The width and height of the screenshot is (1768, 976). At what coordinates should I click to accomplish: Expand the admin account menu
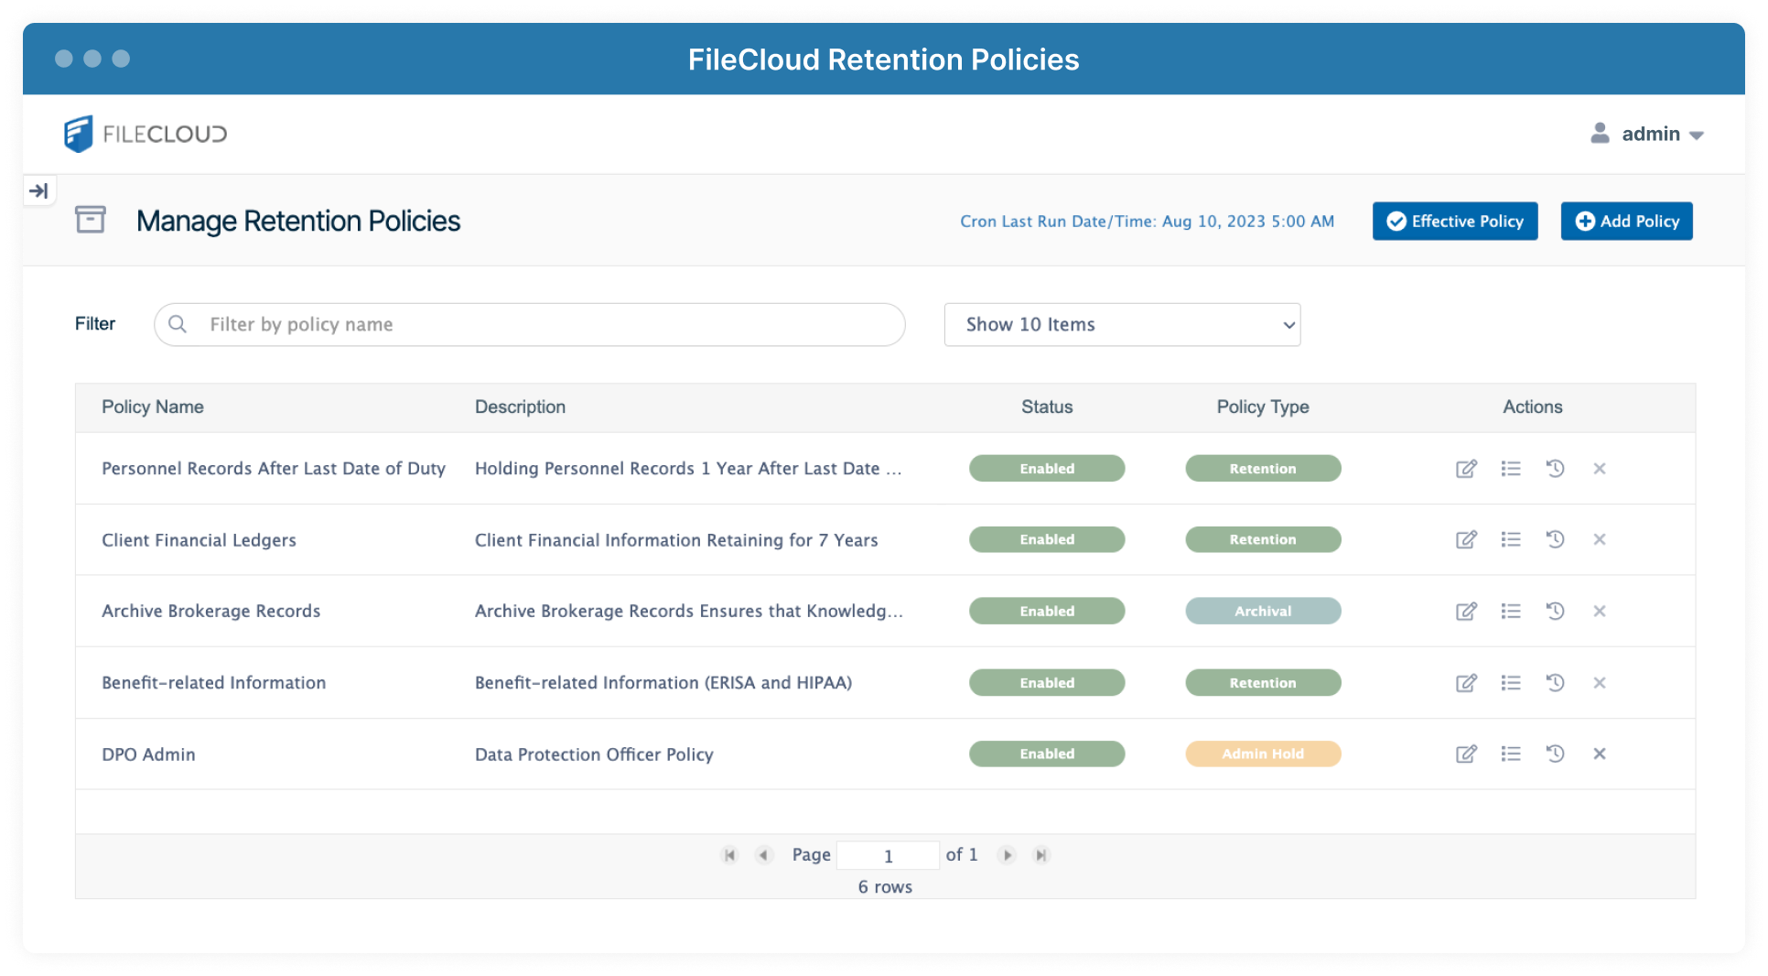click(1698, 135)
